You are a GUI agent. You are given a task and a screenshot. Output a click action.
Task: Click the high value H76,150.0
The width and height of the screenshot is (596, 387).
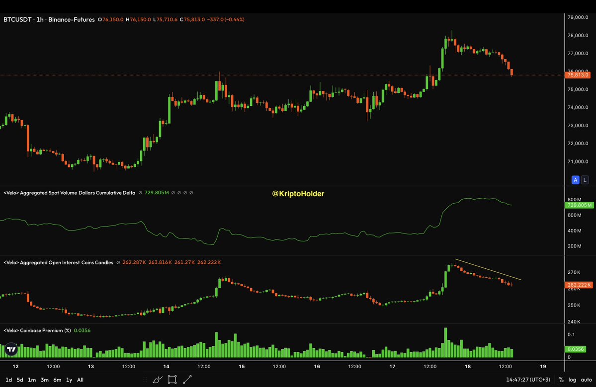pyautogui.click(x=138, y=19)
